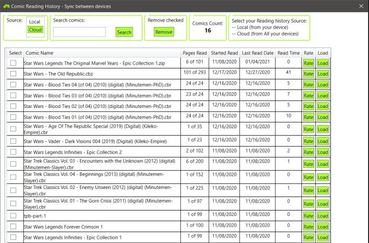This screenshot has height=243, width=369.
Task: Load Blood Ties 01 comic
Action: (x=323, y=117)
